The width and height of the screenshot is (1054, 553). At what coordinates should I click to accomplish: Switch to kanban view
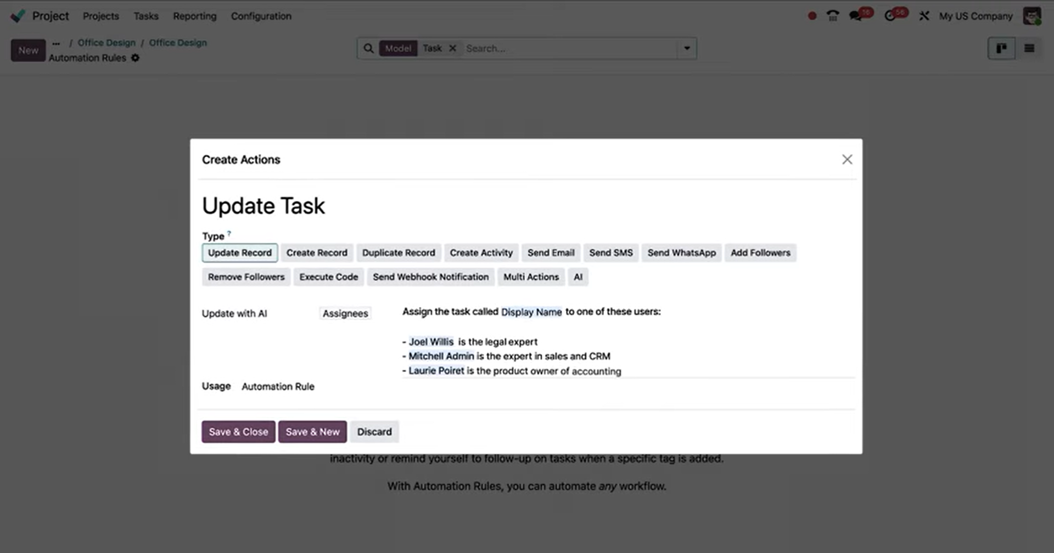pos(1001,48)
